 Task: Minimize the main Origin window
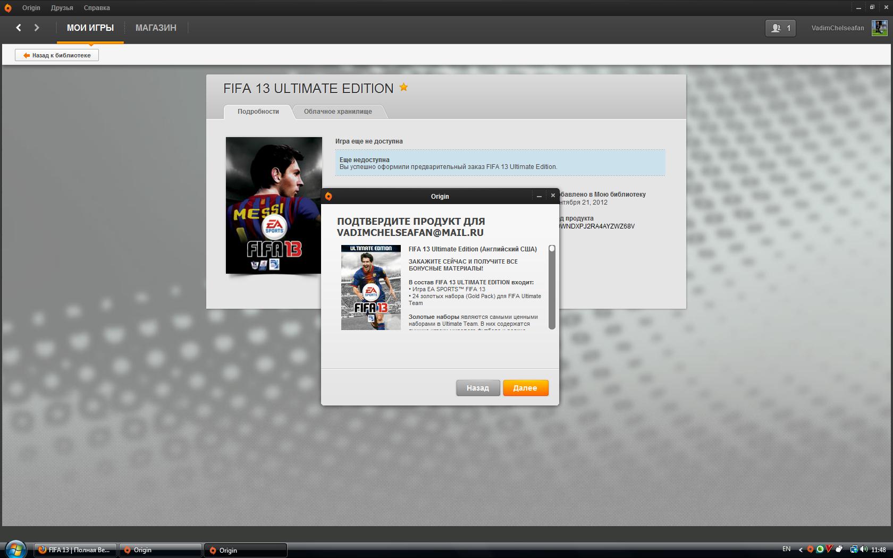[860, 7]
